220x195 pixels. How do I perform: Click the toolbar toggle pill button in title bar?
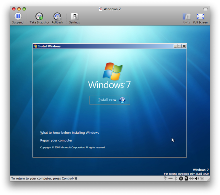[206, 9]
